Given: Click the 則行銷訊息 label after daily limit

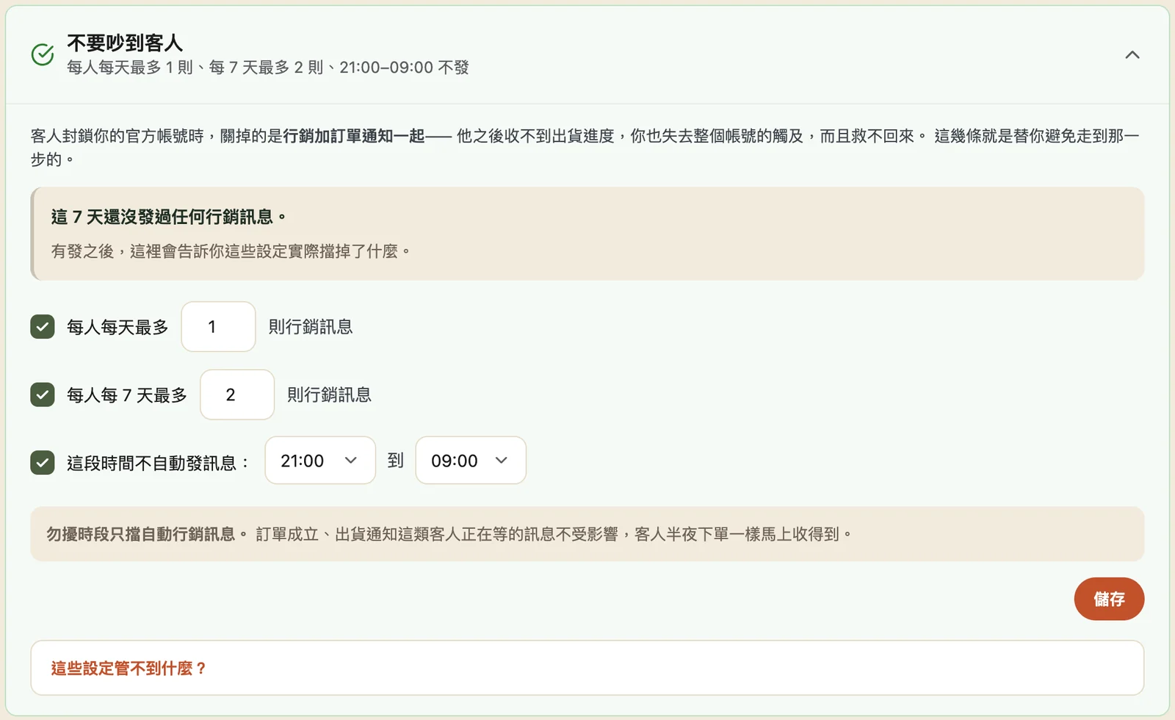Looking at the screenshot, I should tap(311, 327).
